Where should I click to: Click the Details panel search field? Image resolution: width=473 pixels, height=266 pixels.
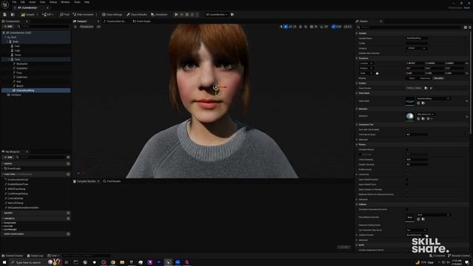[x=409, y=27]
